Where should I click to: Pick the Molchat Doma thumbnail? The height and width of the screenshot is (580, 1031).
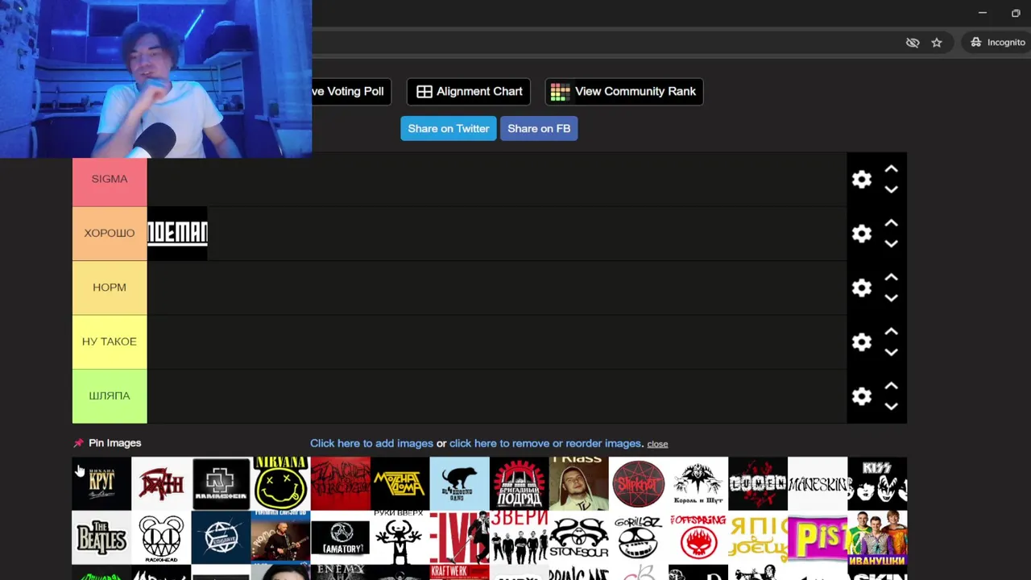pos(400,483)
